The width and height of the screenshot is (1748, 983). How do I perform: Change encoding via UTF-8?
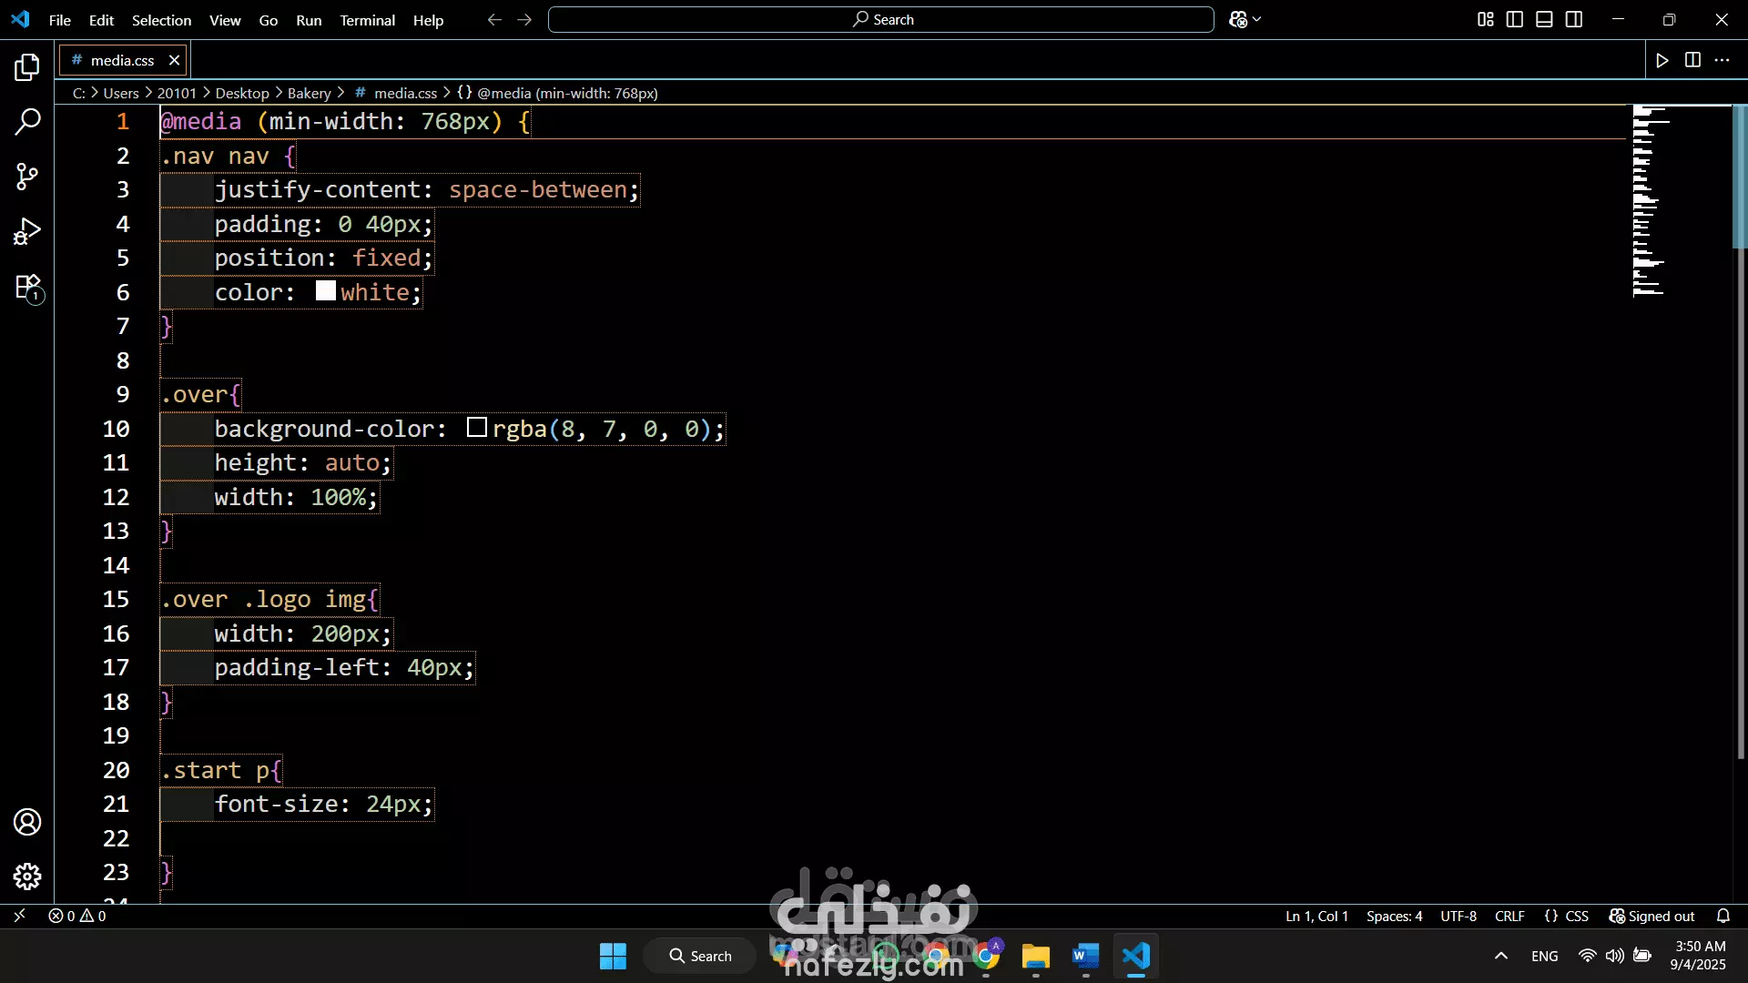coord(1458,916)
